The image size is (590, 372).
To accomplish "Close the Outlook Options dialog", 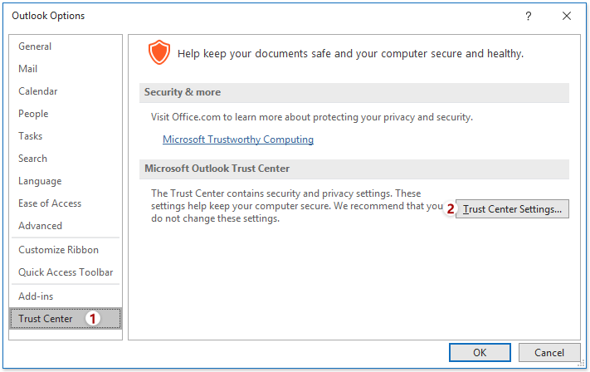I will point(567,16).
